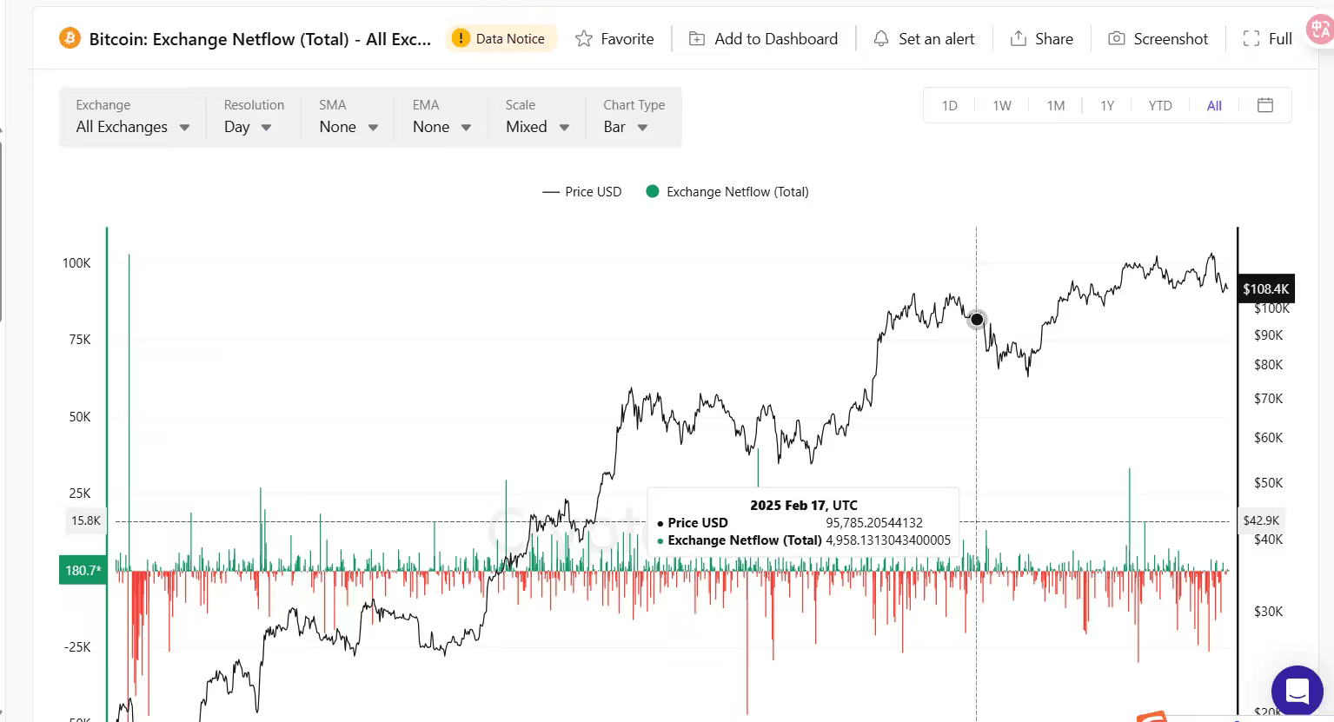Open the Scale dropdown set to Mixed
The height and width of the screenshot is (722, 1334).
pos(537,127)
